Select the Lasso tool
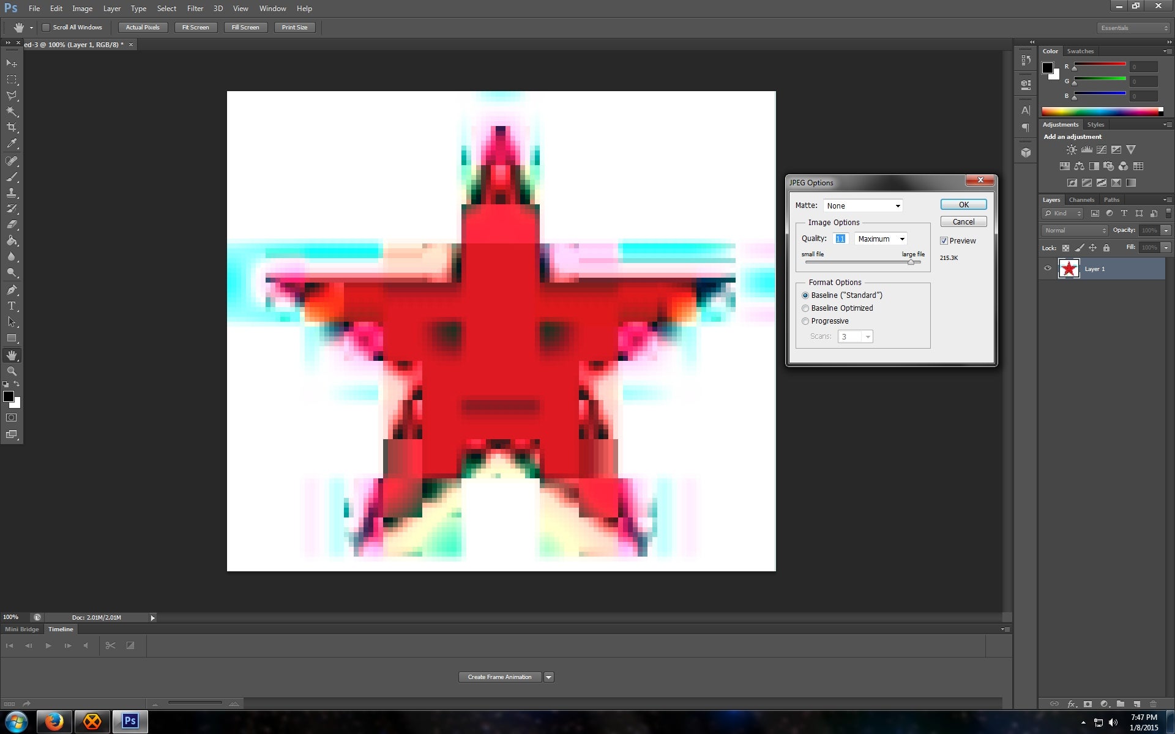 tap(12, 95)
